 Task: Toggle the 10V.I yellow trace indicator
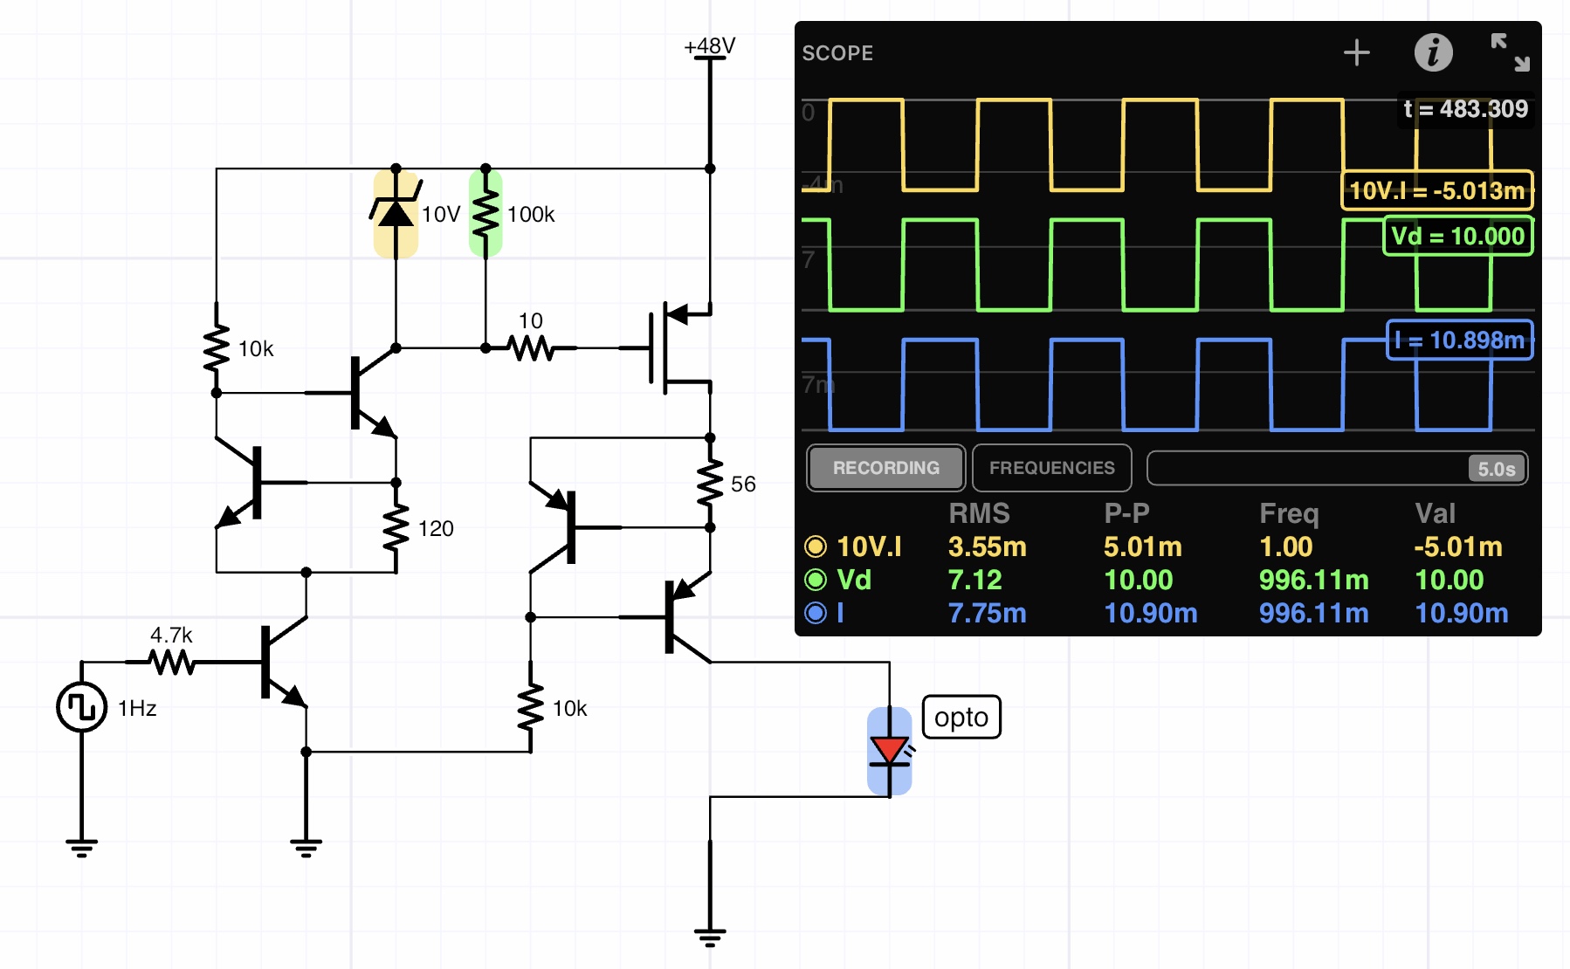tap(816, 546)
